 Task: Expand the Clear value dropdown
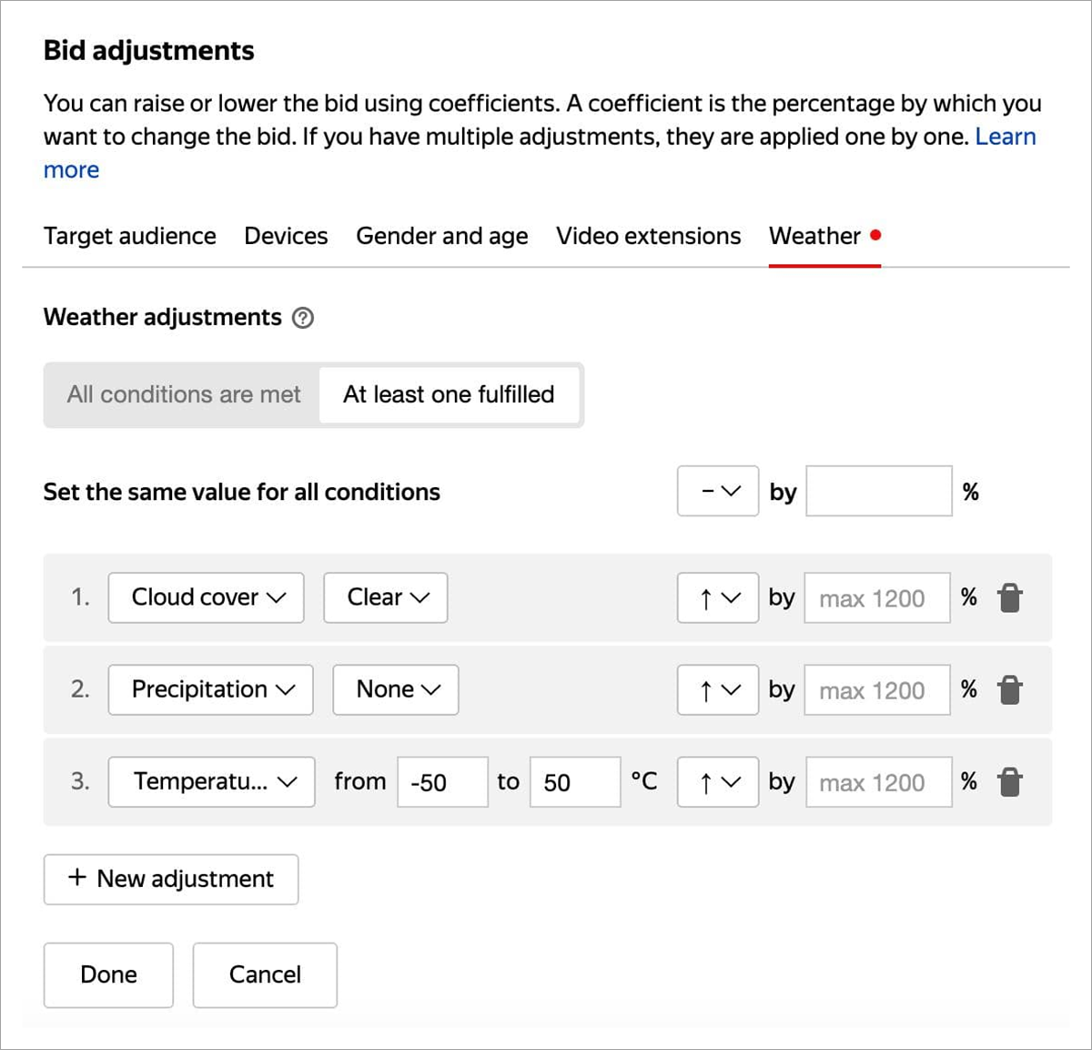386,597
